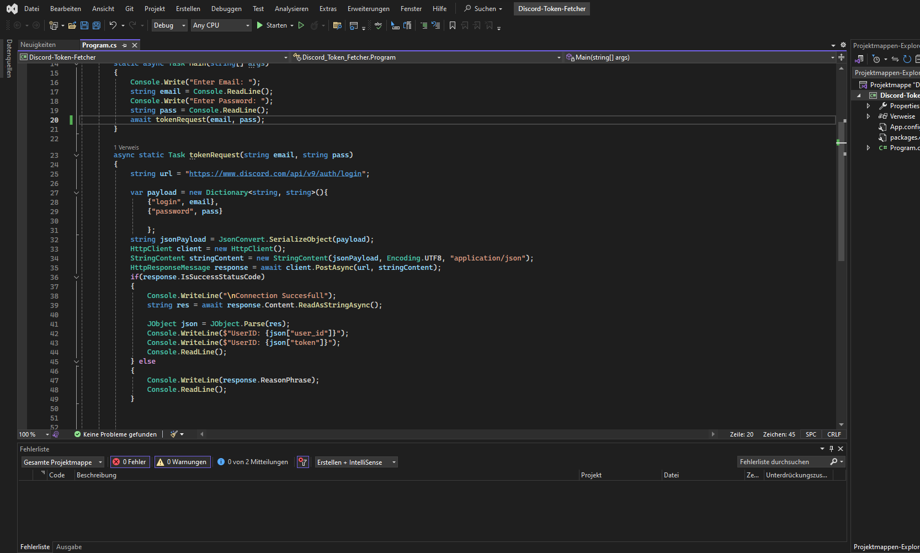920x553 pixels.
Task: Pin the Fehlerliste panel
Action: tap(832, 449)
